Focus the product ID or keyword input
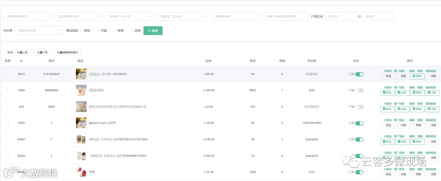The width and height of the screenshot is (441, 181). click(285, 17)
